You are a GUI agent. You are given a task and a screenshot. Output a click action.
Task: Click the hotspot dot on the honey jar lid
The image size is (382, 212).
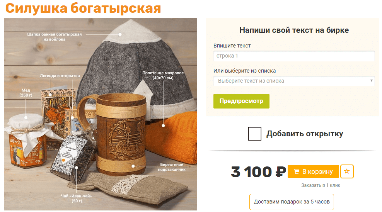[x=26, y=117]
